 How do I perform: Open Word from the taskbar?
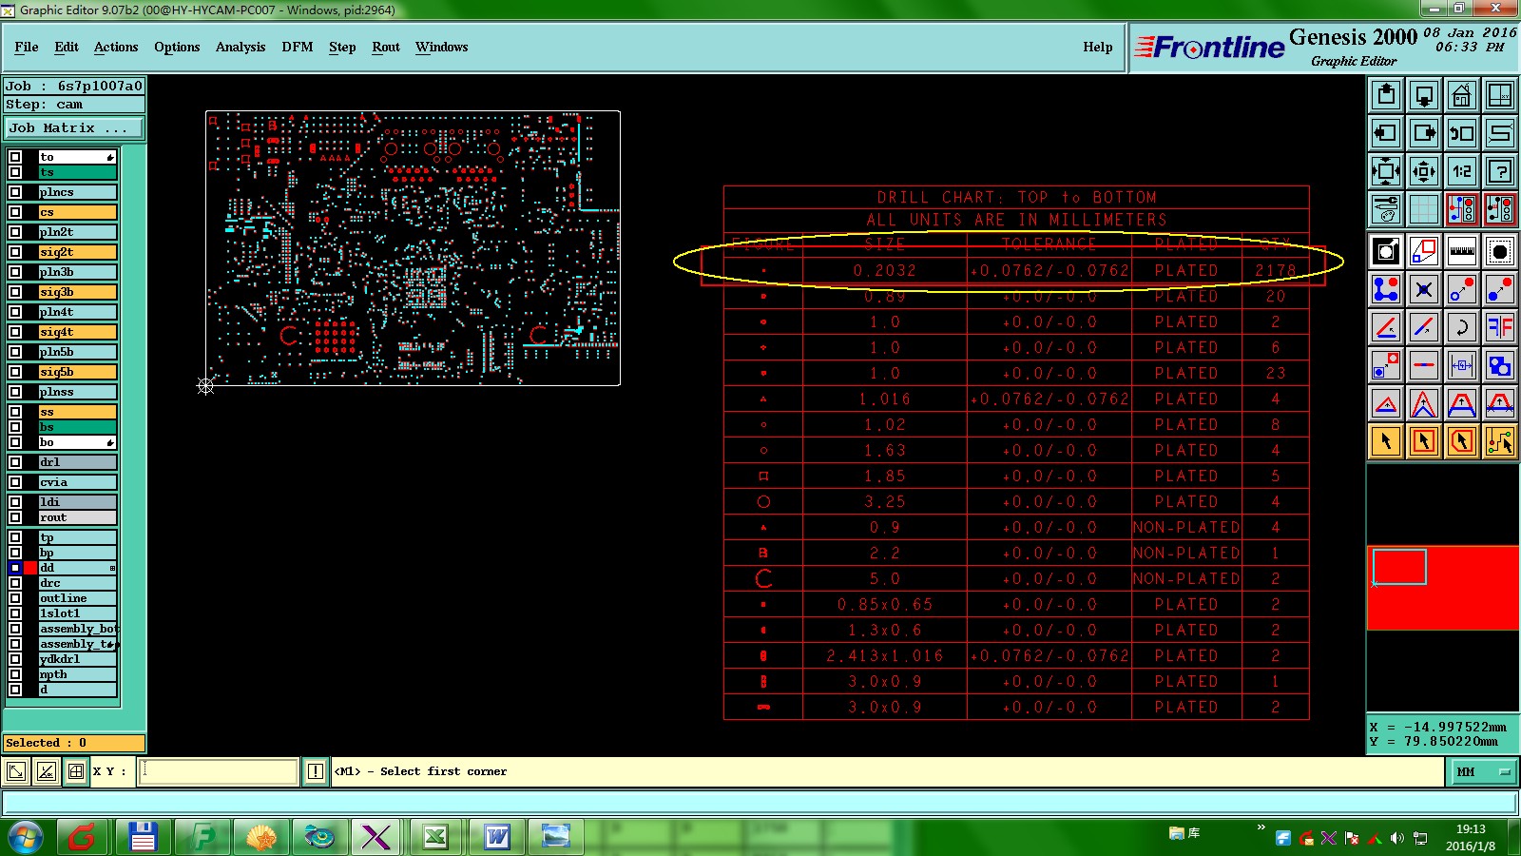[x=496, y=837]
